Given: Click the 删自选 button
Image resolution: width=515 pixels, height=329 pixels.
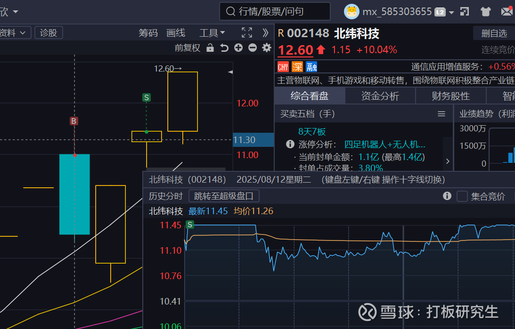Looking at the screenshot, I should click(494, 33).
